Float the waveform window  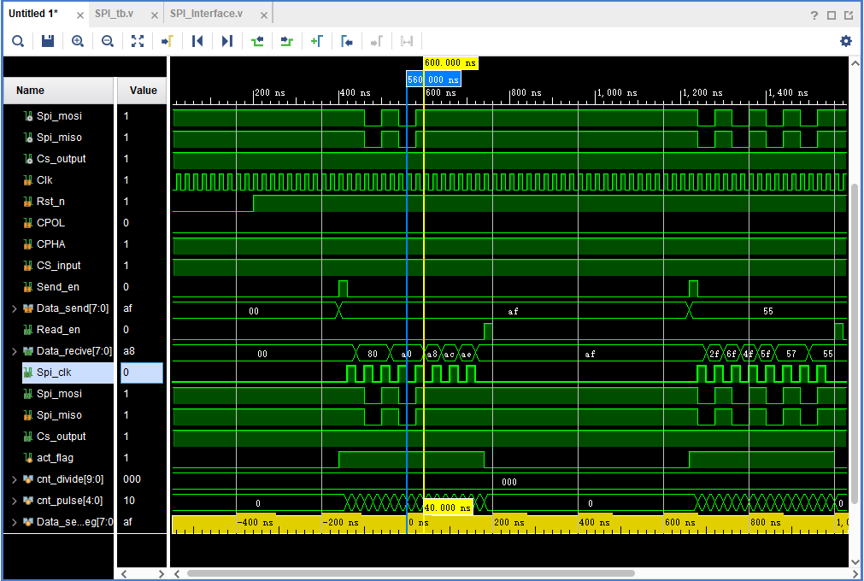pyautogui.click(x=849, y=15)
